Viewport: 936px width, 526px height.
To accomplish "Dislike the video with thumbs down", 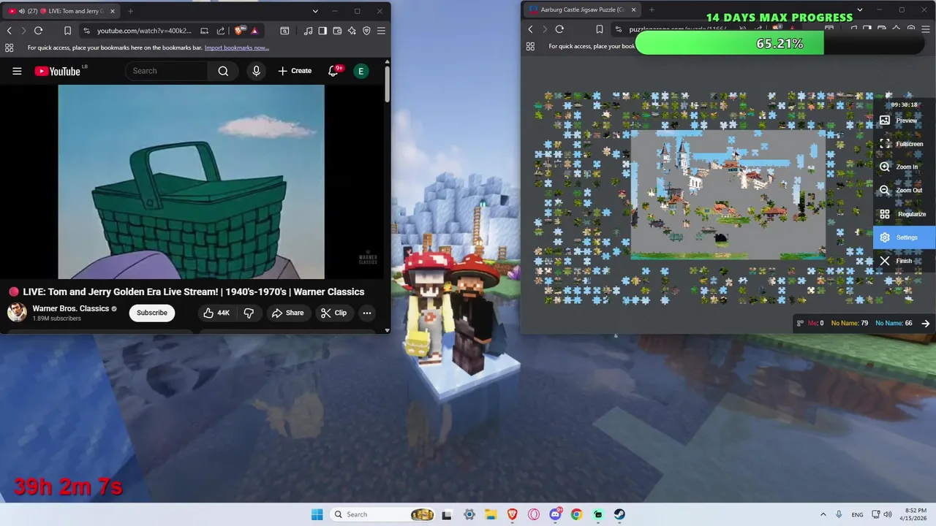I will [249, 313].
